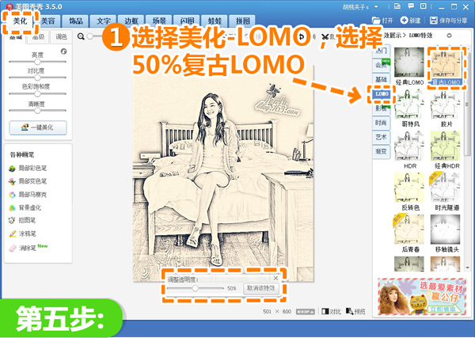Select the 局部马赛克 tool
The image size is (475, 338).
click(x=28, y=195)
